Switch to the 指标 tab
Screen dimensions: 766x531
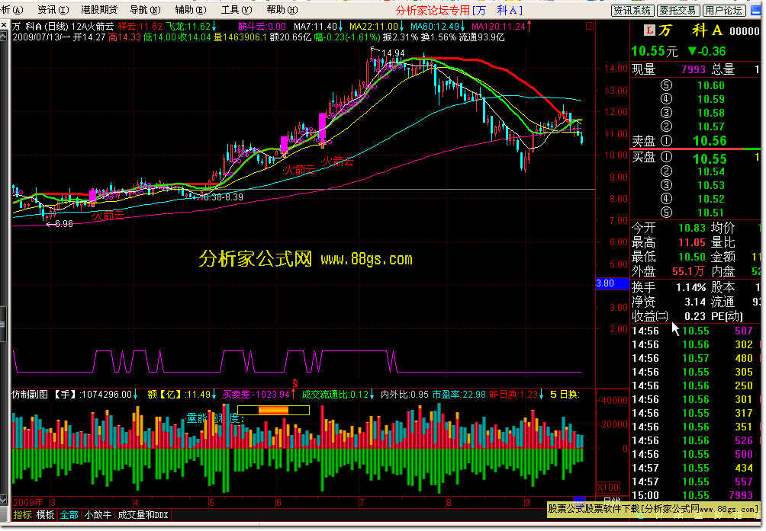coord(22,515)
